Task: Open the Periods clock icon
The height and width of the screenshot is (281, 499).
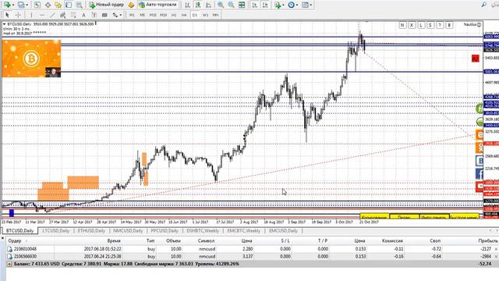Action: (x=291, y=5)
